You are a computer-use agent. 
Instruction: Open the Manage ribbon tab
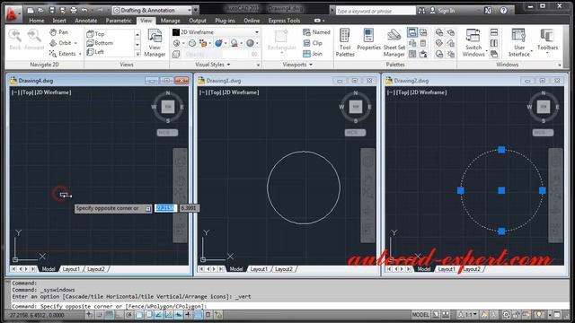pos(170,21)
